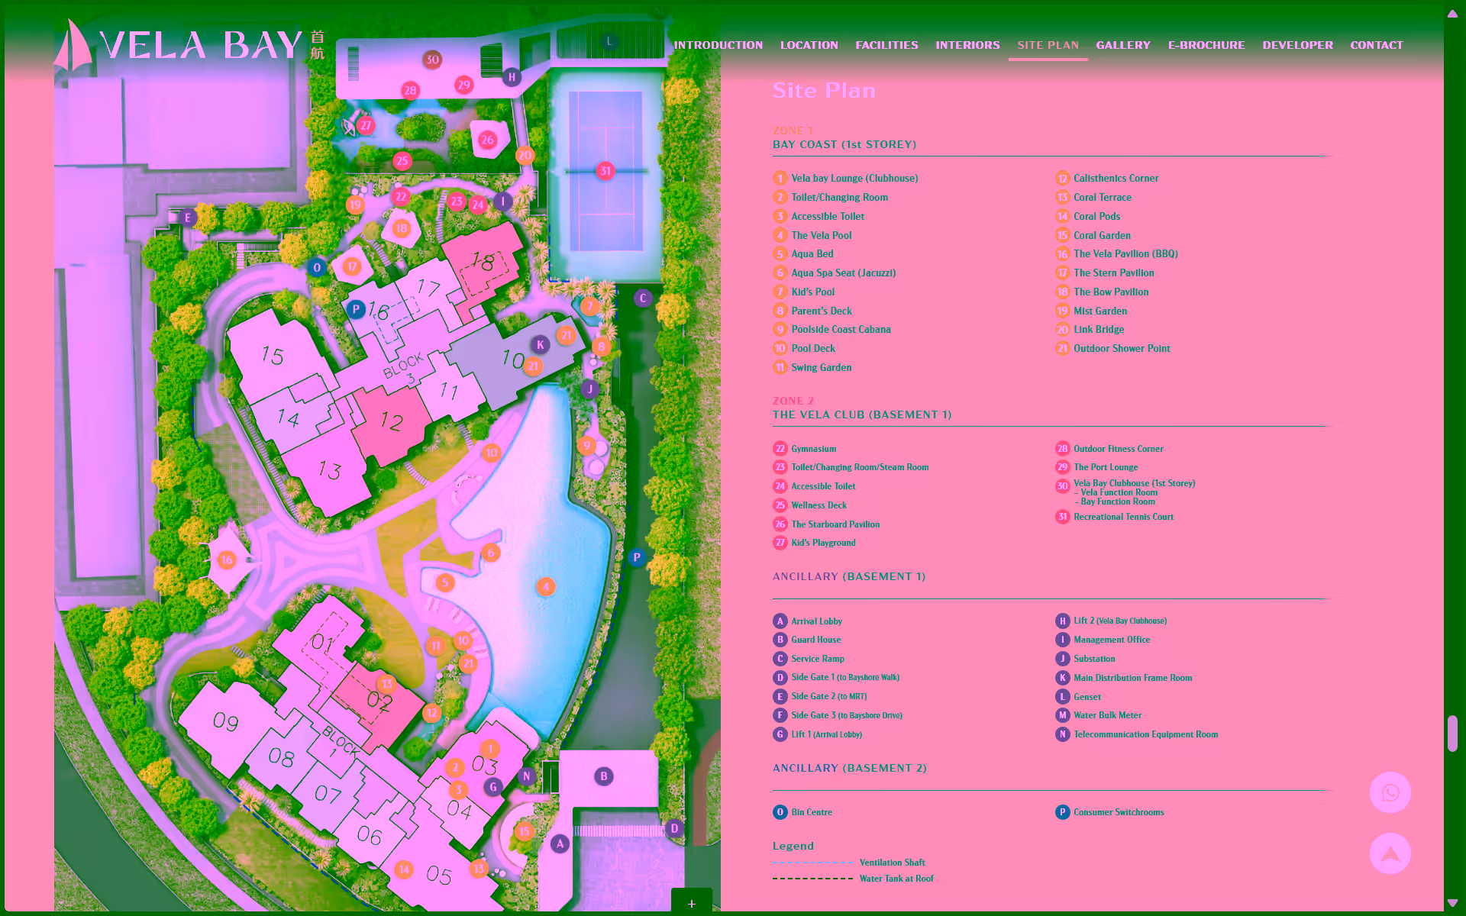Viewport: 1466px width, 916px height.
Task: Click marker 15 Coral Garden on map
Action: pyautogui.click(x=525, y=831)
